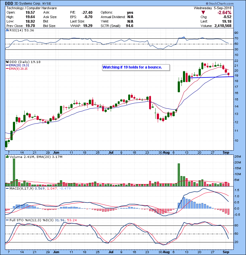Click the 22 price level on the price axis
Screen dimensions: 246x255
tap(236, 61)
